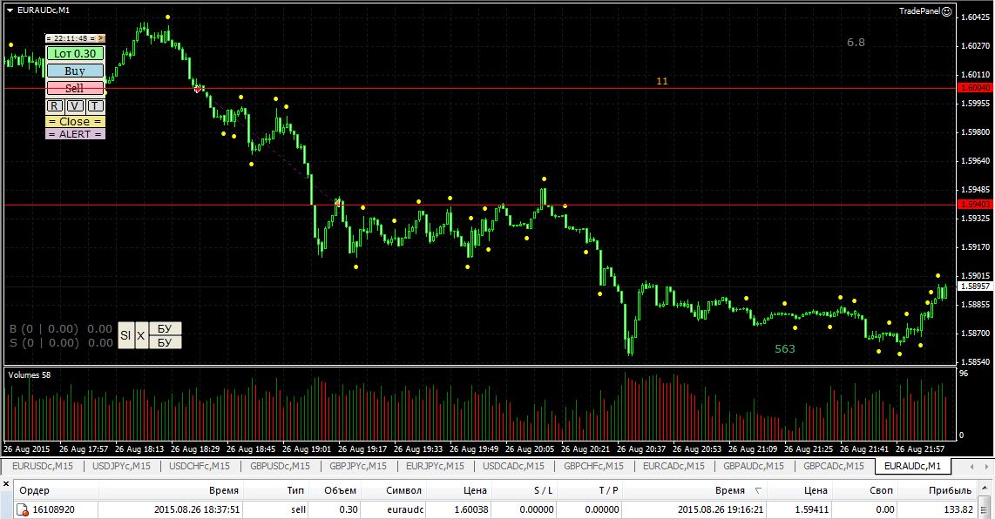Click the БУ button in the B row
Screen dimensions: 995x519
[x=165, y=328]
